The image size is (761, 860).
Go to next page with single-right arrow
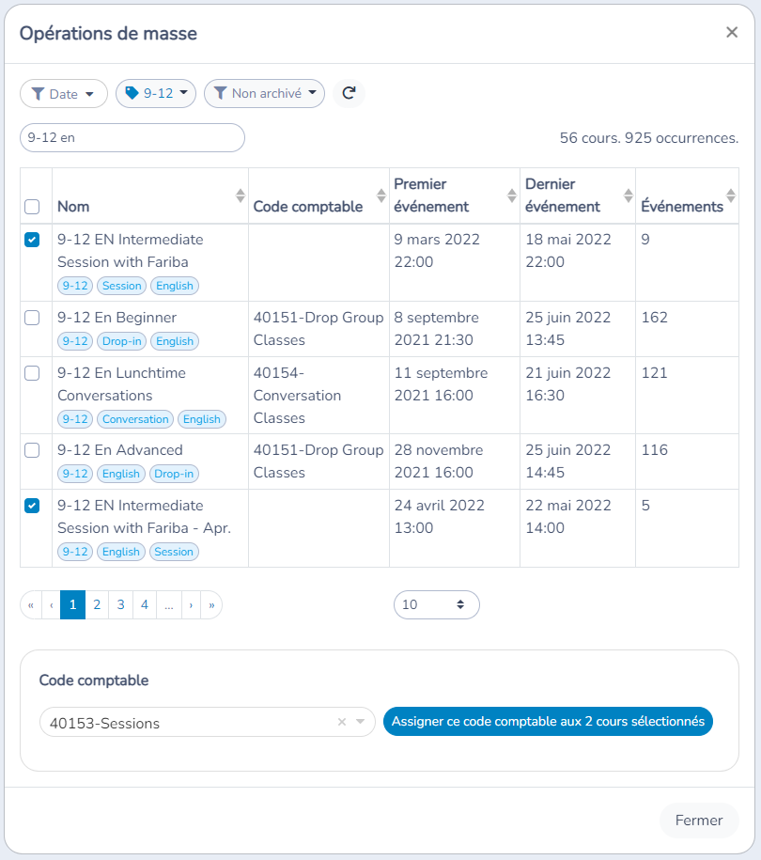point(191,605)
